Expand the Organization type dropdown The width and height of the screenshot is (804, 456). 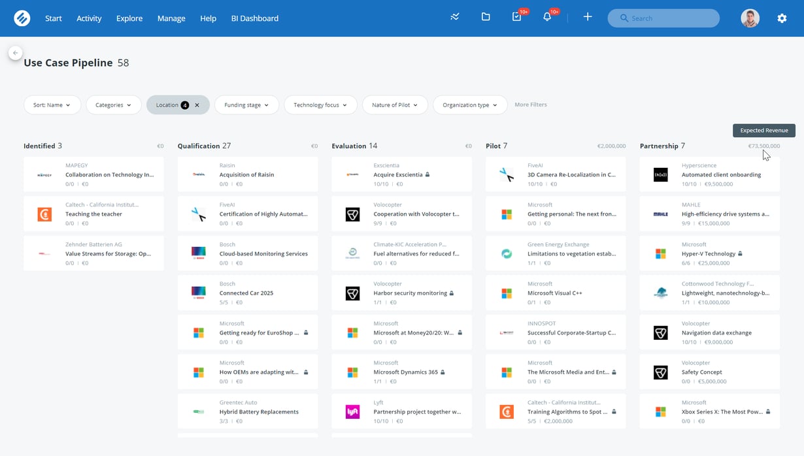pyautogui.click(x=469, y=105)
